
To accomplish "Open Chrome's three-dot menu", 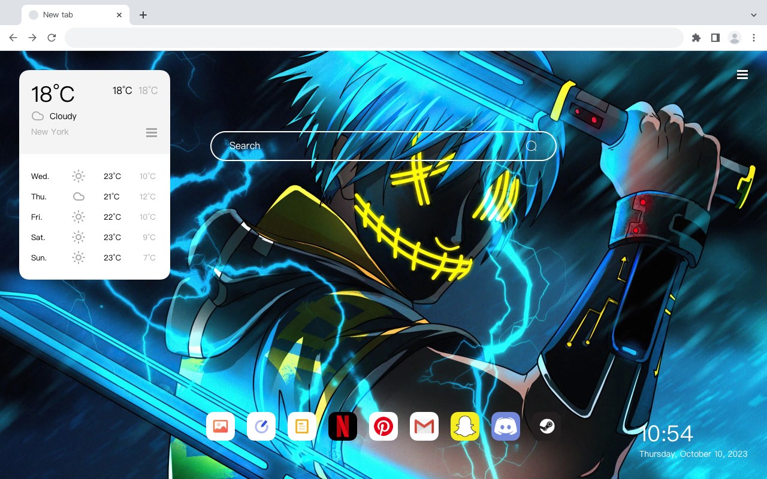I will (754, 38).
